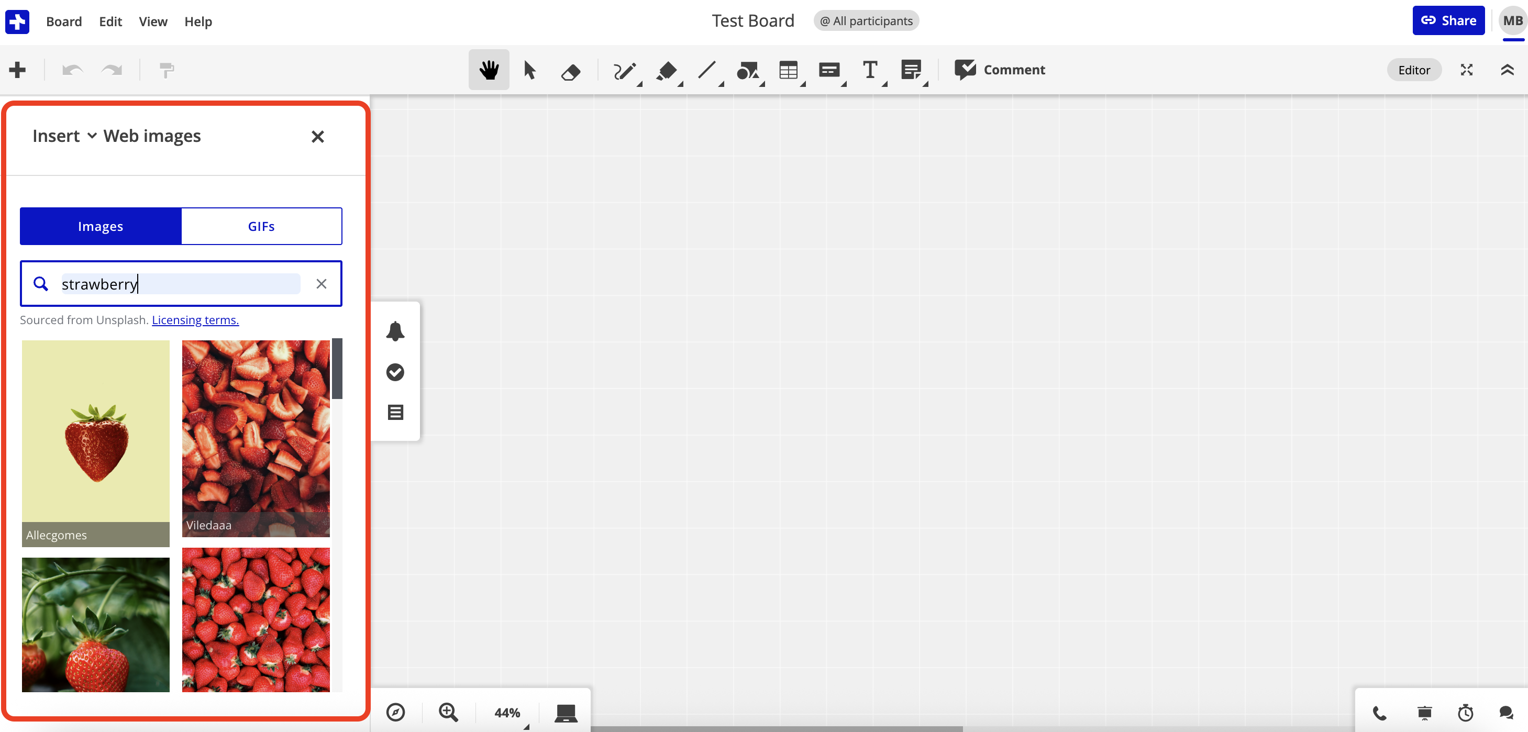Select the Hand pan tool
Image resolution: width=1528 pixels, height=732 pixels.
(488, 70)
